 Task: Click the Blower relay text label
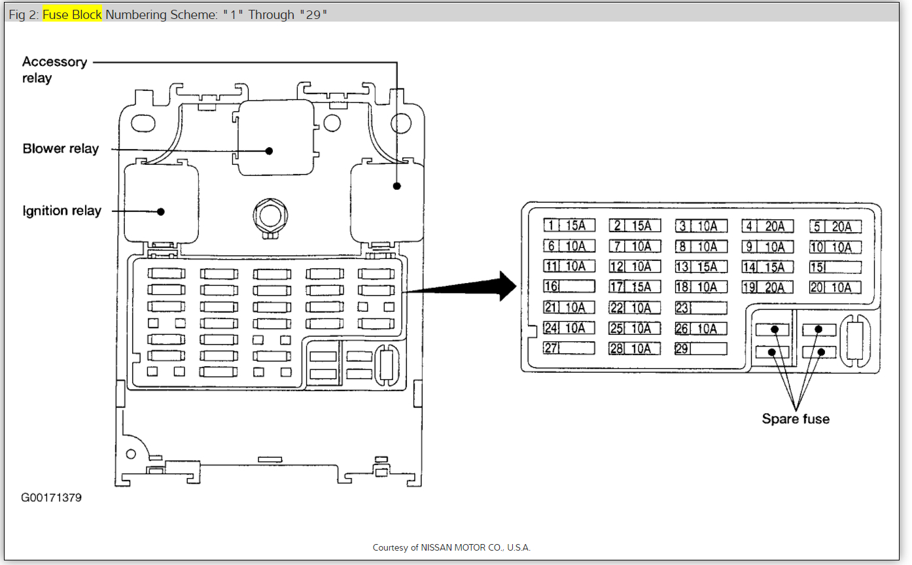[60, 148]
